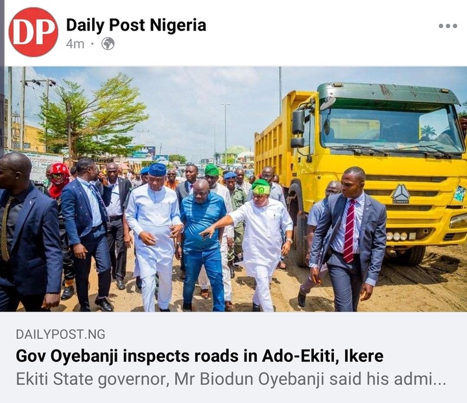The height and width of the screenshot is (403, 467).
Task: Click the truck's front grille emblem
Action: [401, 194]
